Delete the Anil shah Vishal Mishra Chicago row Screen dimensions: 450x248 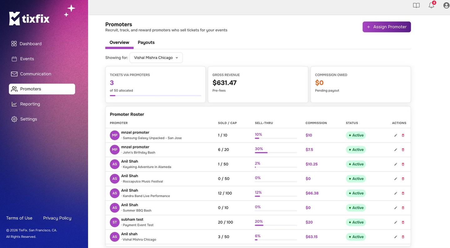coord(403,237)
